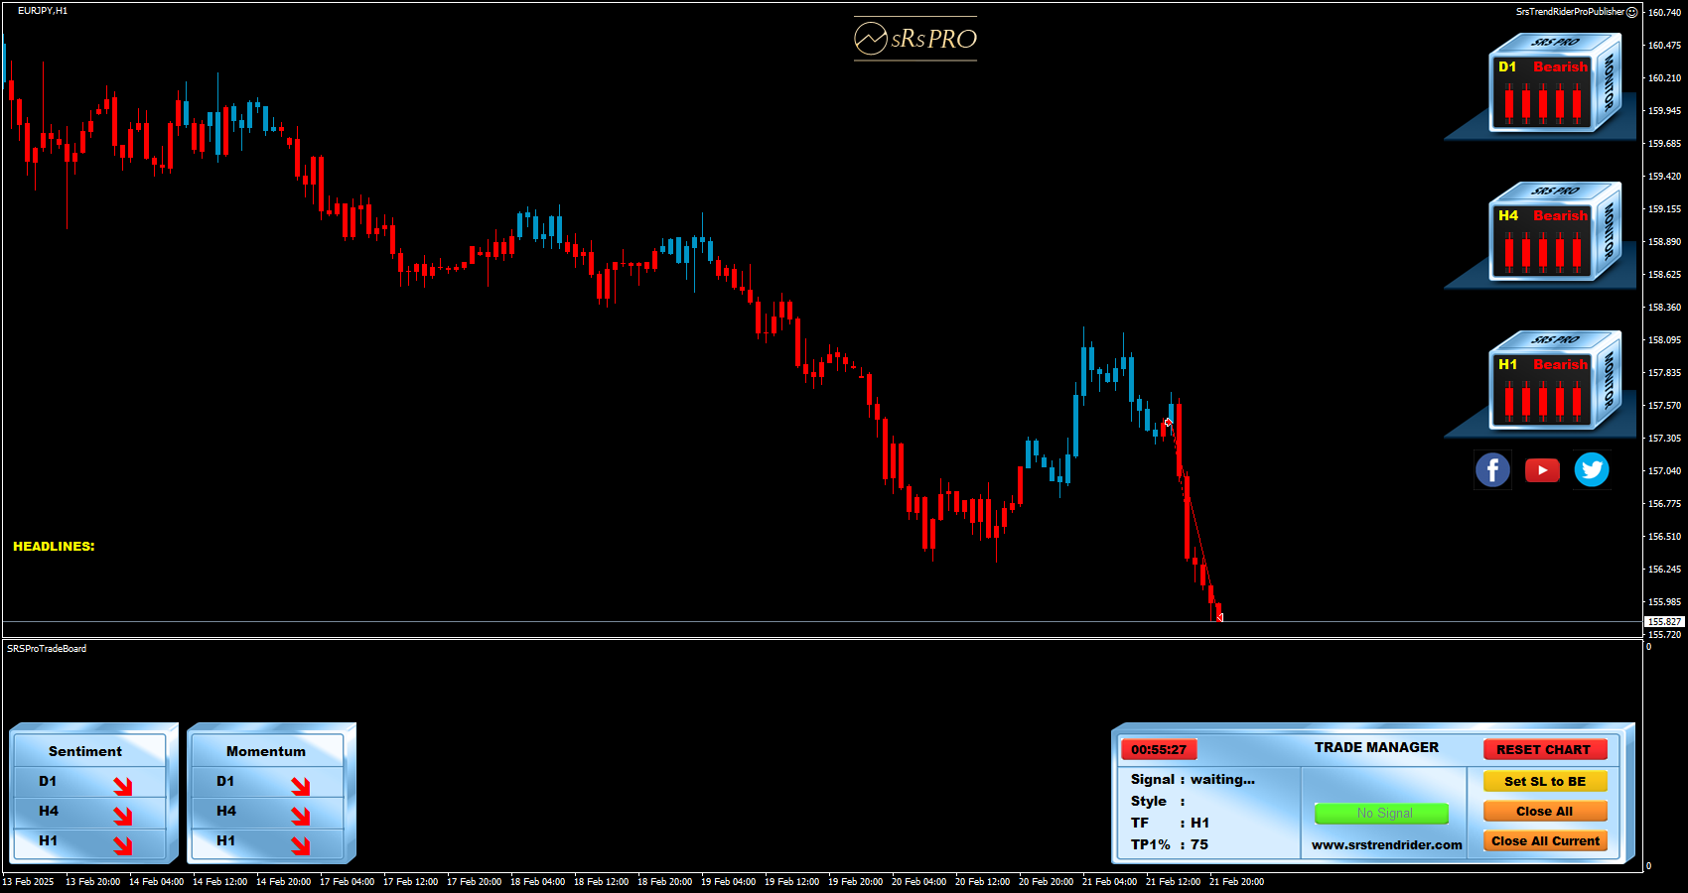This screenshot has height=893, width=1688.
Task: Open the Twitter bird icon link
Action: point(1592,469)
